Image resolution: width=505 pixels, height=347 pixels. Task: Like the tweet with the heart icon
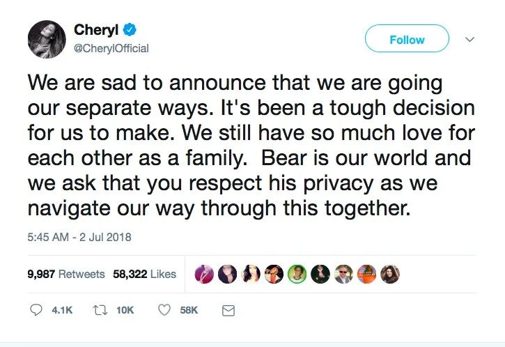point(164,310)
